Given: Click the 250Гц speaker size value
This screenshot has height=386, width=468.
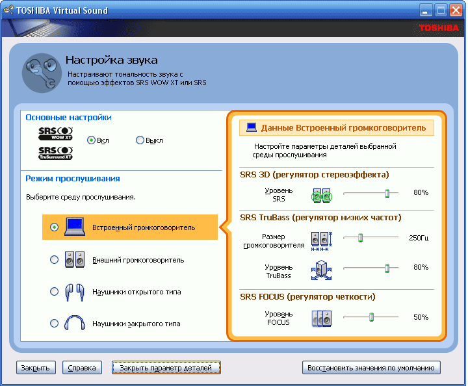Looking at the screenshot, I should coord(419,238).
